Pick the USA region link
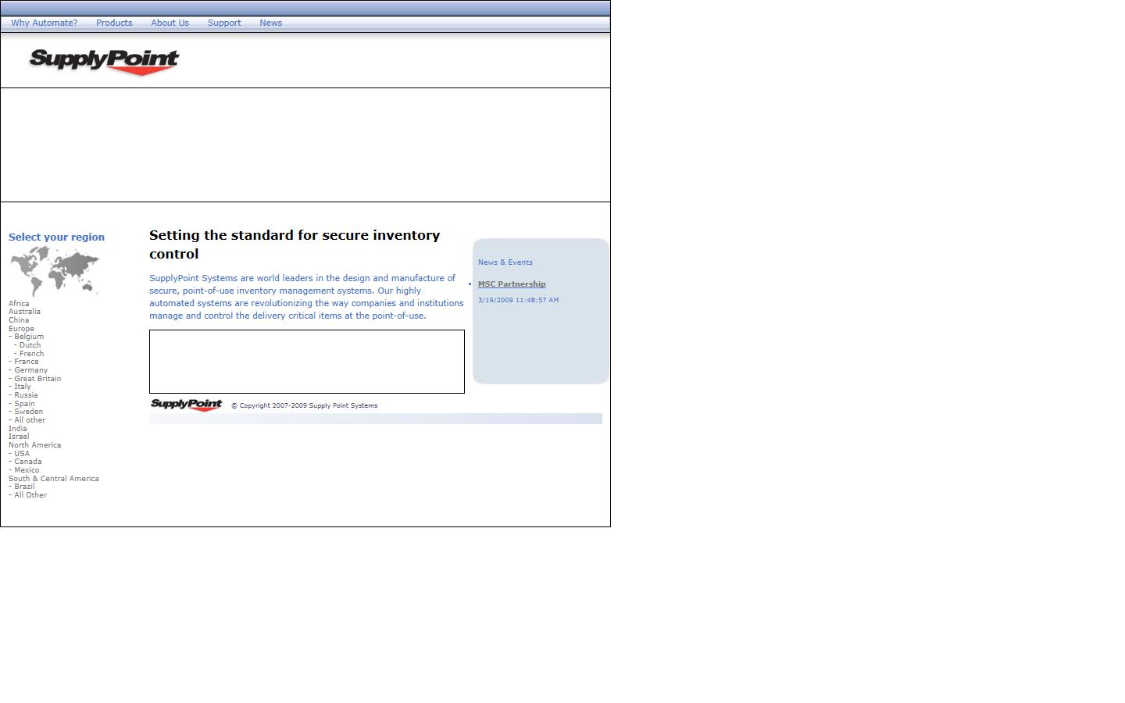 click(x=21, y=454)
